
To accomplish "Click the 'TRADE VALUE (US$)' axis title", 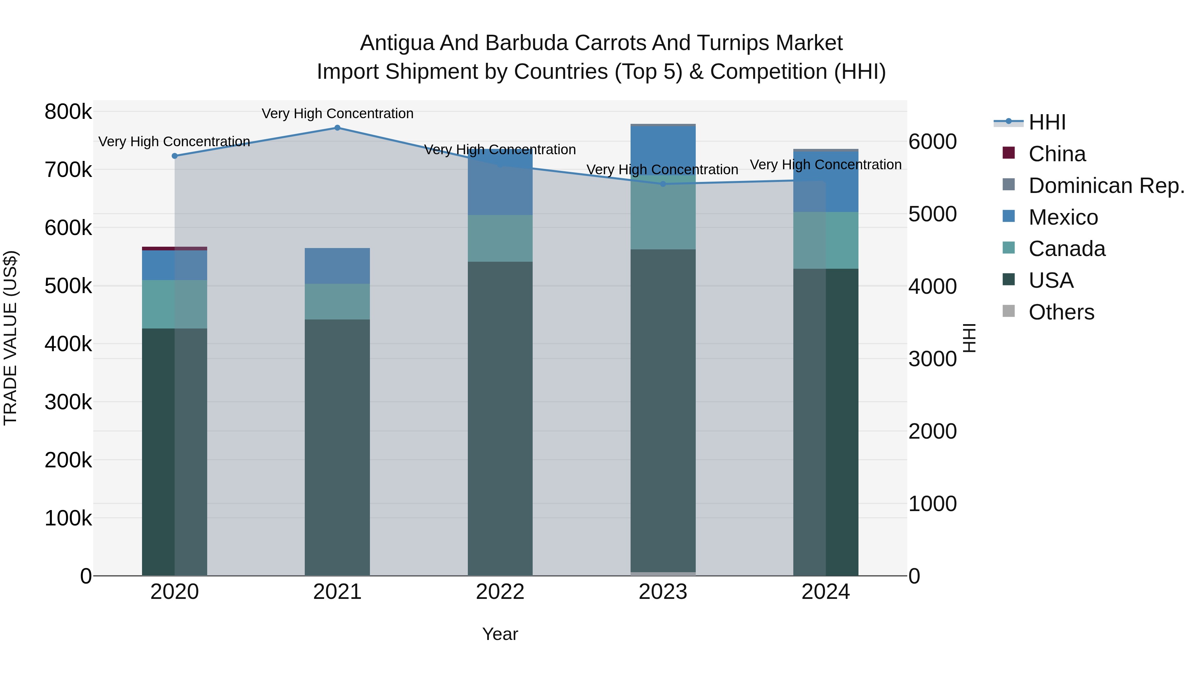I will 10,338.
